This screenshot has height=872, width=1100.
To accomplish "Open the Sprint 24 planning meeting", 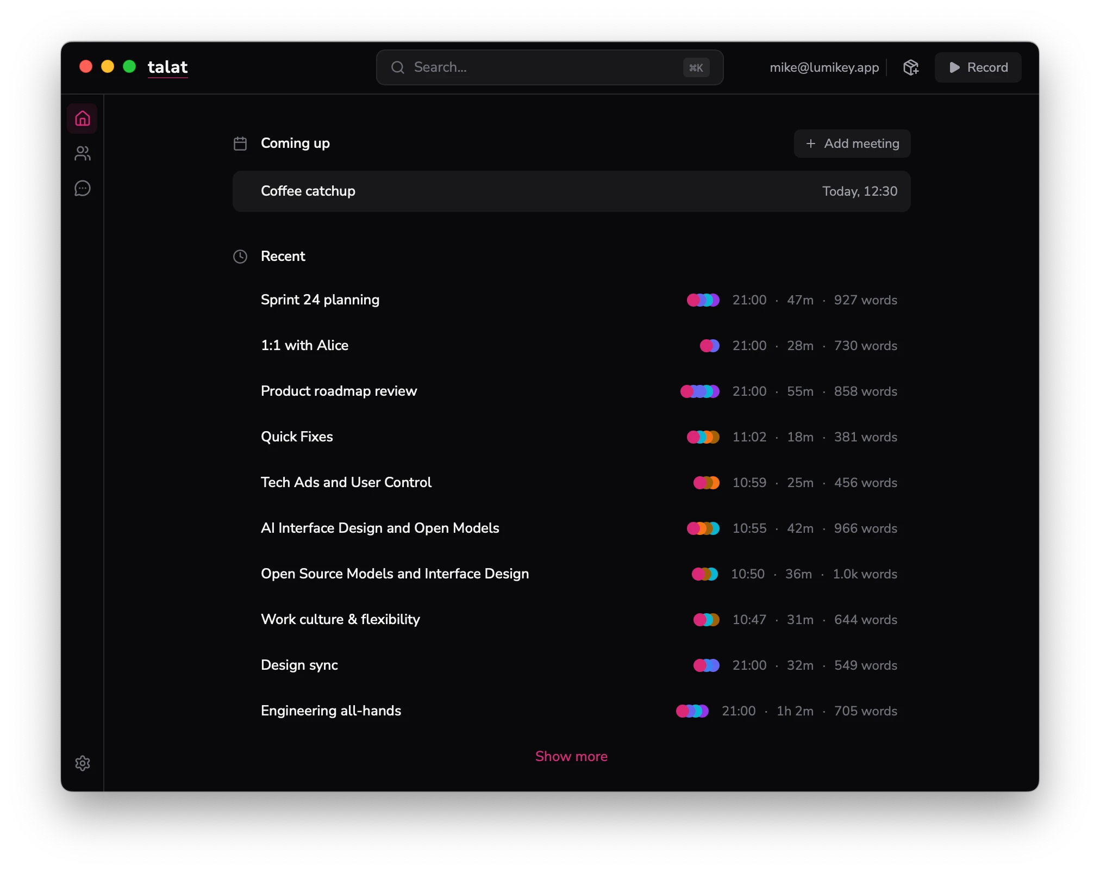I will pyautogui.click(x=320, y=300).
